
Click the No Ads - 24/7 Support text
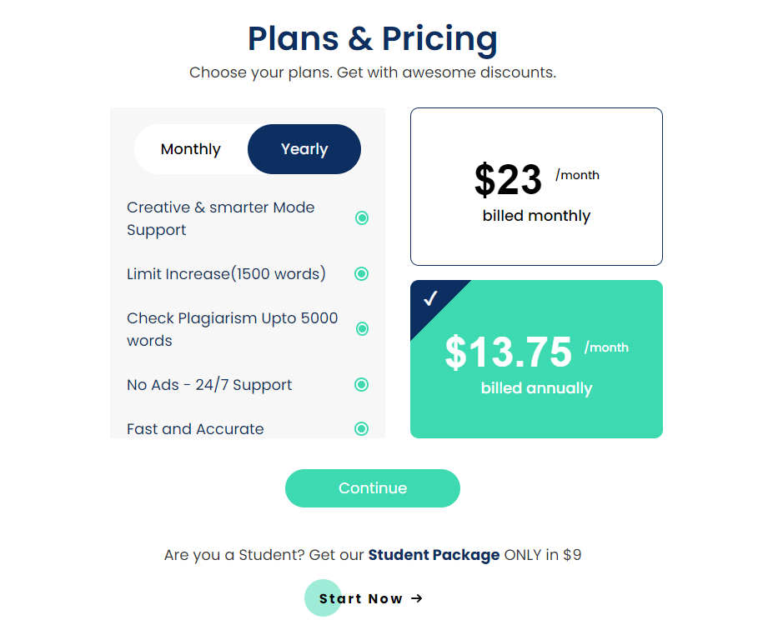tap(209, 384)
